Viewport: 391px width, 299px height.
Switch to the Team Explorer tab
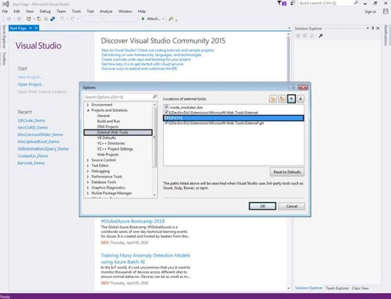coord(337,288)
